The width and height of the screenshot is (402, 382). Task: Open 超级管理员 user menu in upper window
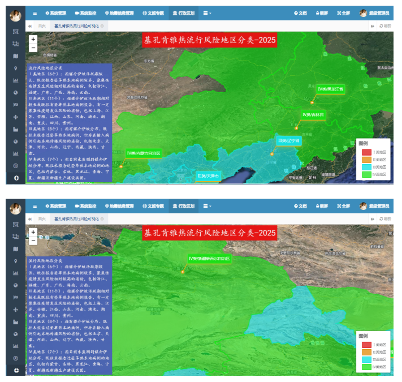(374, 13)
